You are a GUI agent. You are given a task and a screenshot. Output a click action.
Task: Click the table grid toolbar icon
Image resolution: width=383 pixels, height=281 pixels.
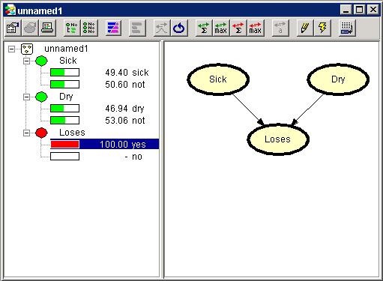pos(347,28)
